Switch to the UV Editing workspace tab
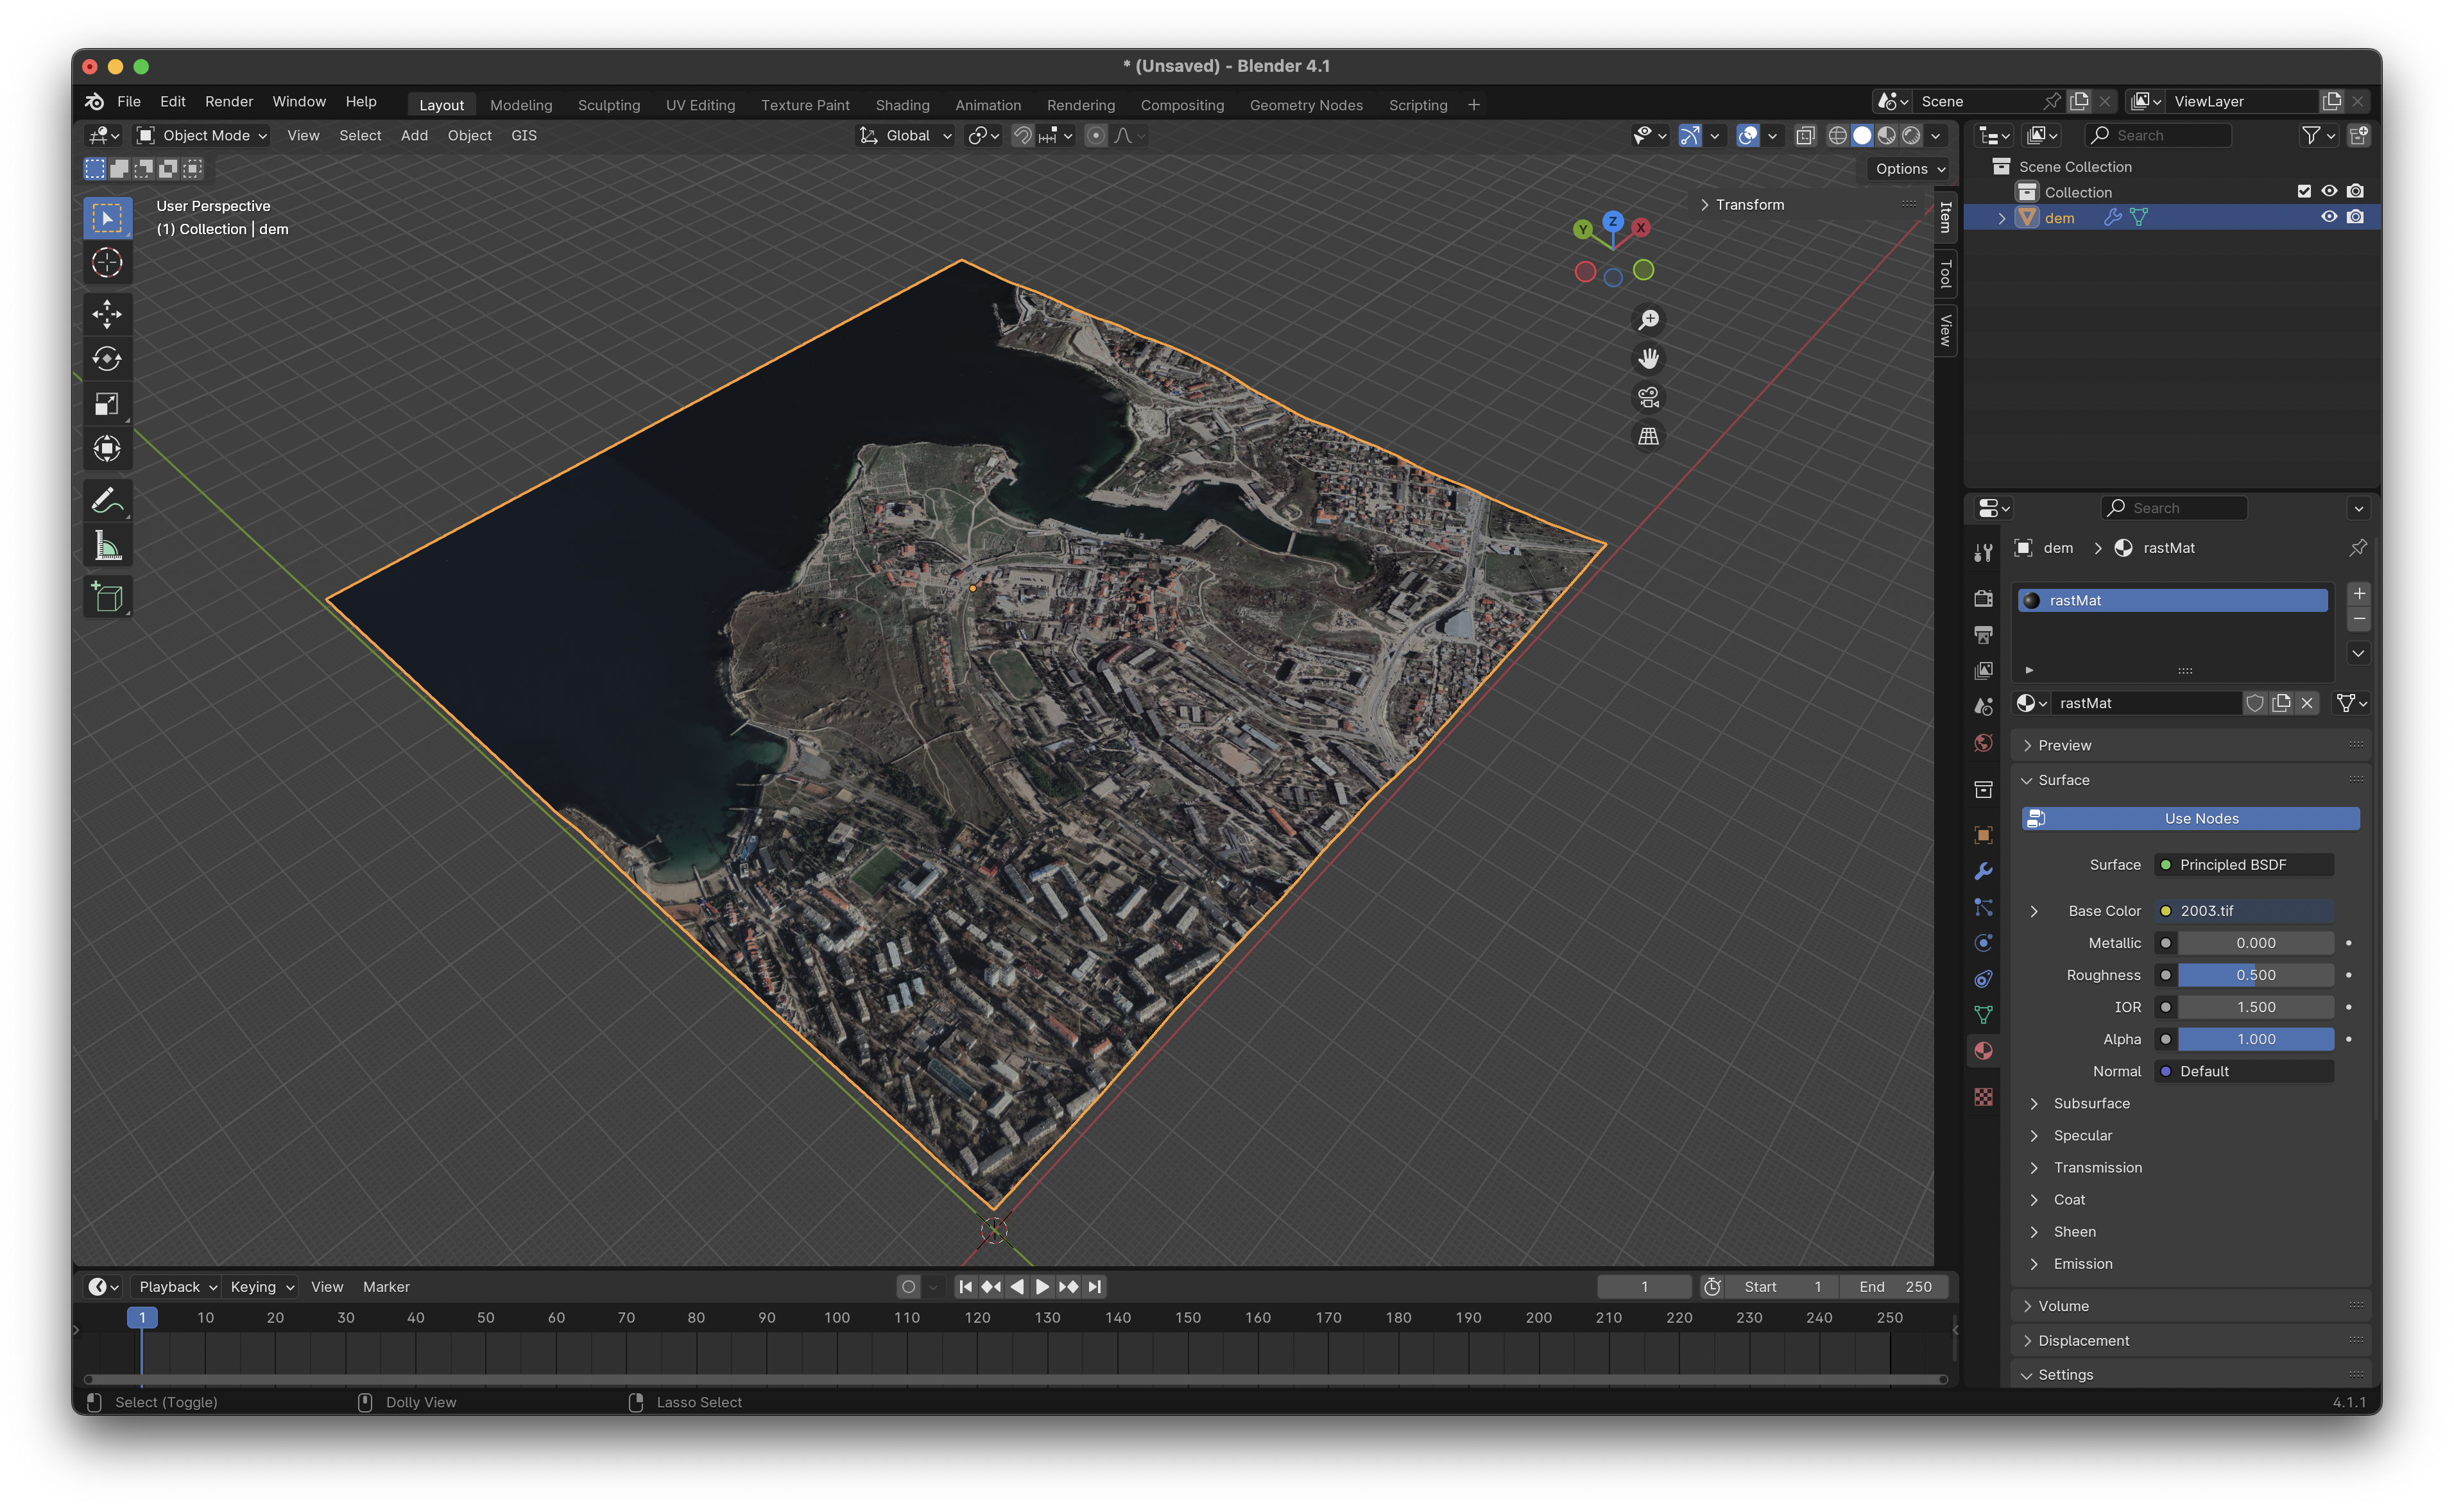 (699, 105)
